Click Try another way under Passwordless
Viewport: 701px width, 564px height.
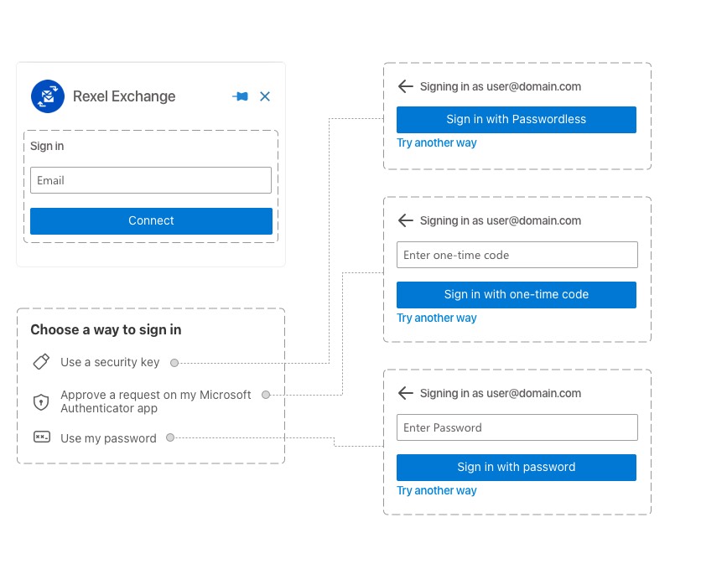(x=437, y=143)
